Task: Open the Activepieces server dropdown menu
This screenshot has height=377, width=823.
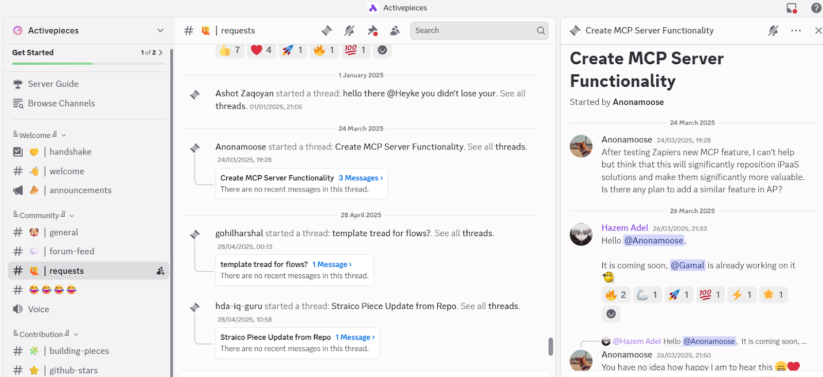Action: [x=160, y=30]
